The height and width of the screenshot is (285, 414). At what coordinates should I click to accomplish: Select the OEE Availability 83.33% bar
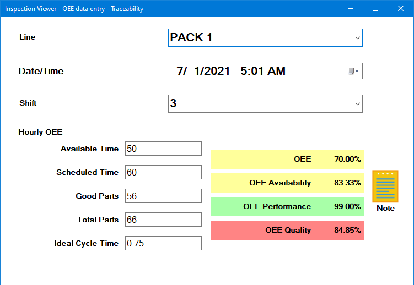click(x=287, y=183)
